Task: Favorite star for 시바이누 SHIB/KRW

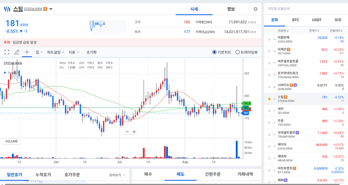Action: pos(269,87)
